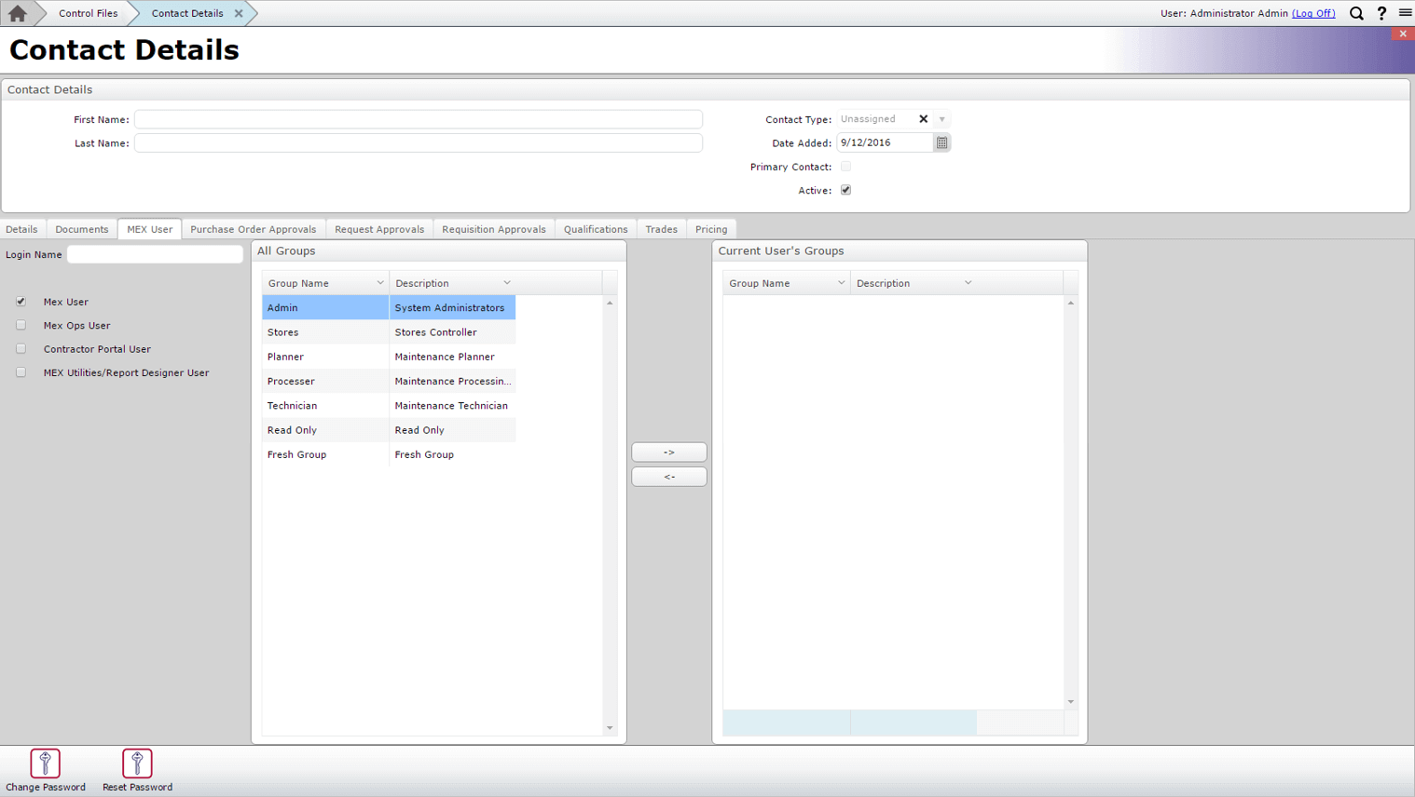The width and height of the screenshot is (1415, 797).
Task: Enable the Contractor Portal User checkbox
Action: (21, 348)
